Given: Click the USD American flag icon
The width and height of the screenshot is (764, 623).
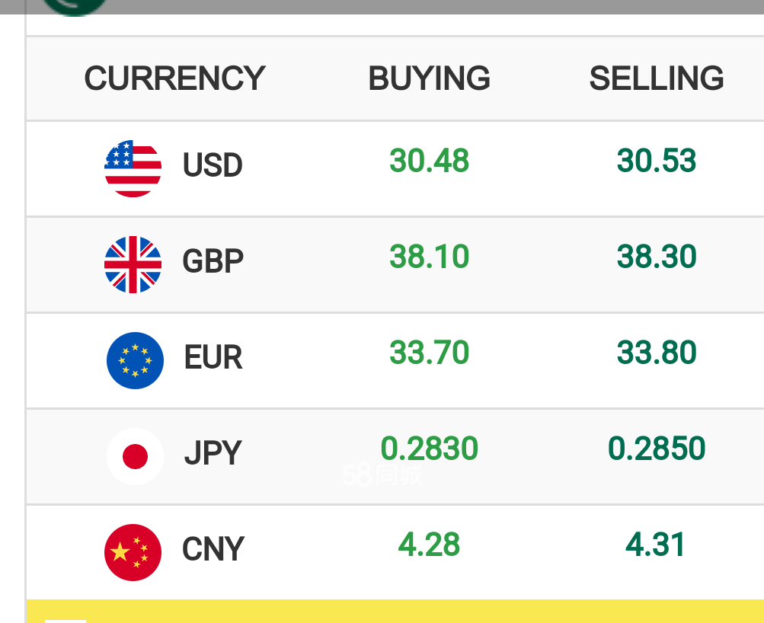Looking at the screenshot, I should [x=133, y=168].
